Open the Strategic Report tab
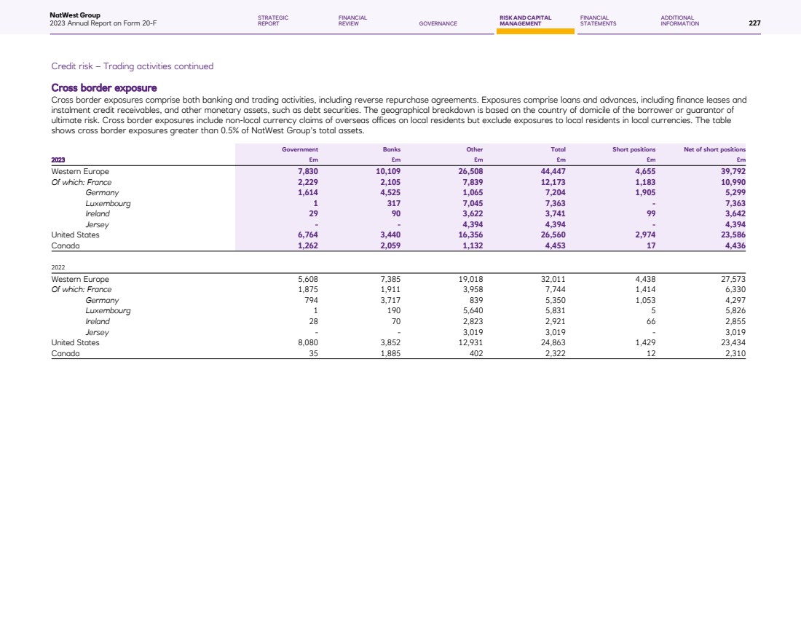The width and height of the screenshot is (801, 630). tap(273, 20)
